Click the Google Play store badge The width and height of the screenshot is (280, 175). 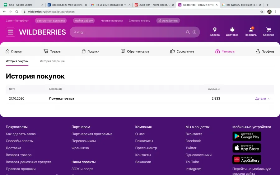click(x=247, y=136)
